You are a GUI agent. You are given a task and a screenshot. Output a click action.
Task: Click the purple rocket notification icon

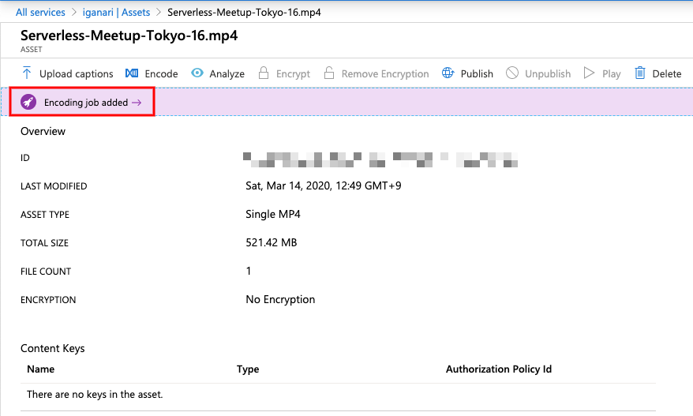pos(28,102)
